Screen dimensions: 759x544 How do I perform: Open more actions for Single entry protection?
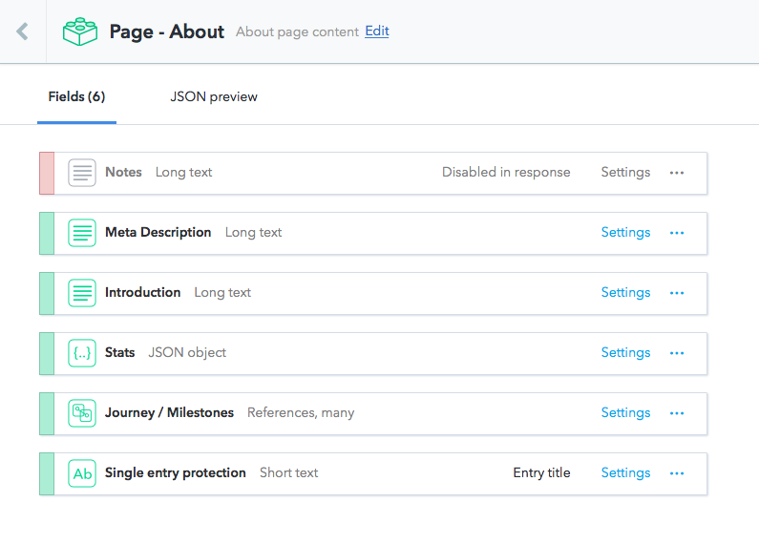click(677, 472)
